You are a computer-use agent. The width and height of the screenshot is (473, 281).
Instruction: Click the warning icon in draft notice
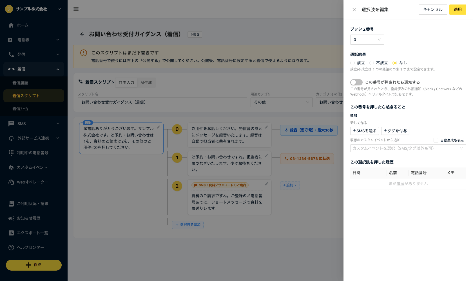(x=84, y=53)
